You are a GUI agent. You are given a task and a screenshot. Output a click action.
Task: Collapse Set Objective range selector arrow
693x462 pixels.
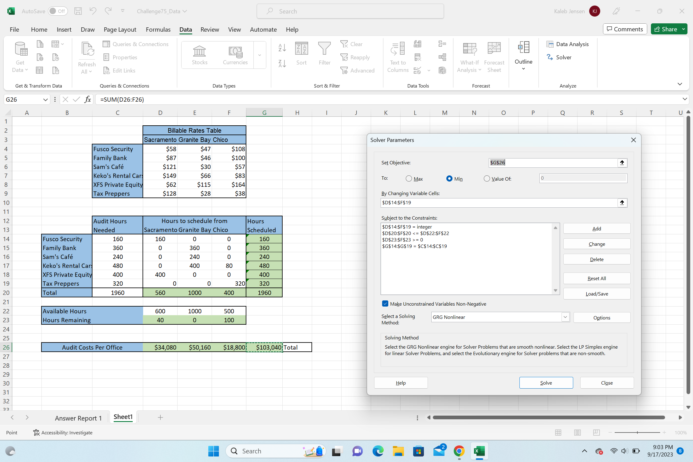click(622, 163)
